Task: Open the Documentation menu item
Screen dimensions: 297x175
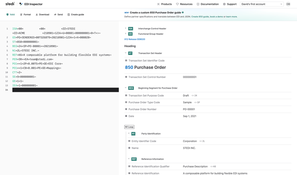Action: [x=208, y=4]
